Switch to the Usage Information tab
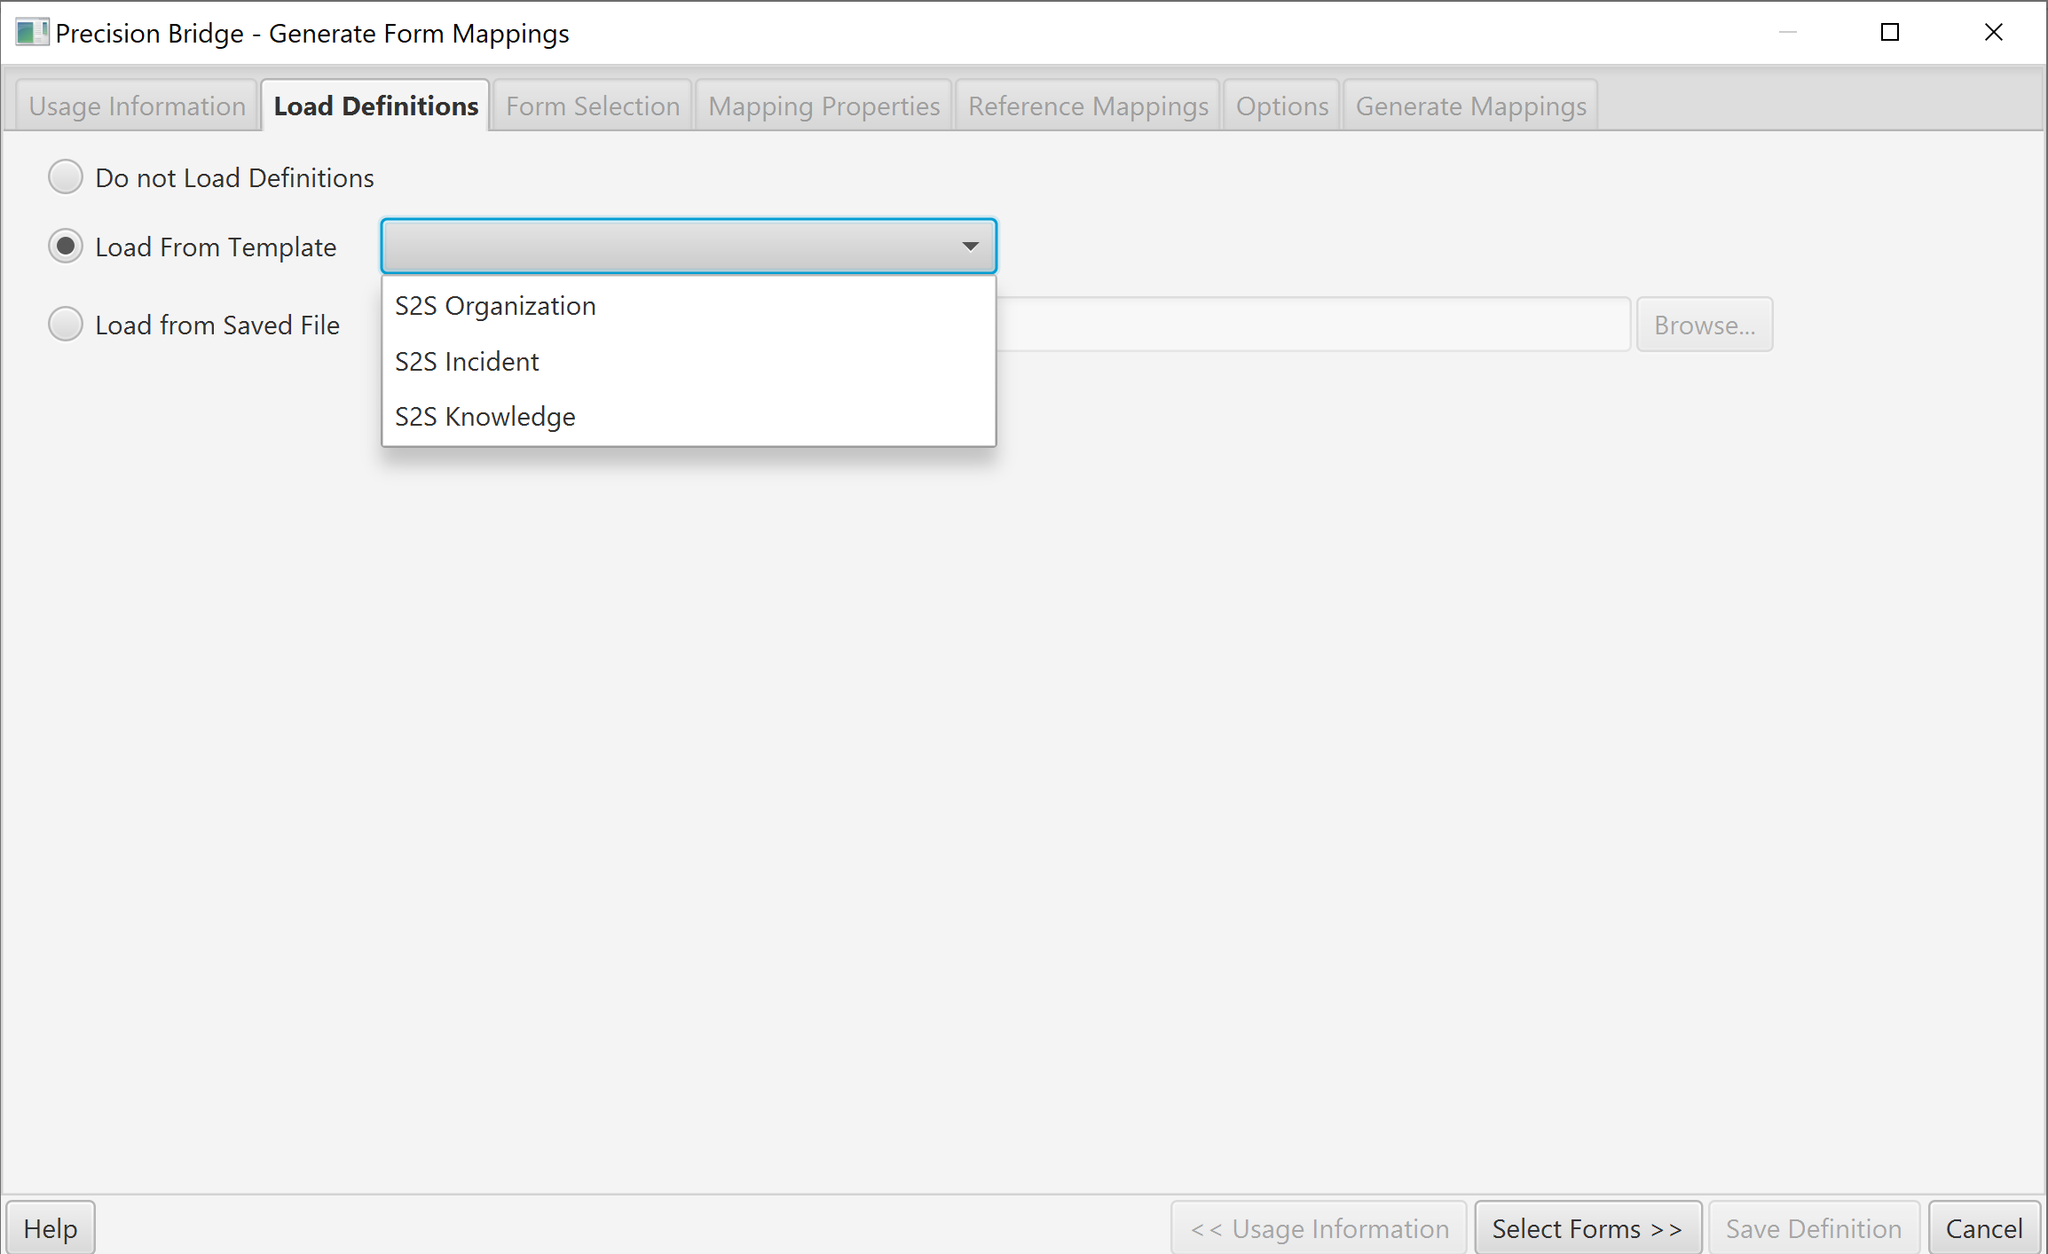Viewport: 2048px width, 1254px height. [x=135, y=105]
